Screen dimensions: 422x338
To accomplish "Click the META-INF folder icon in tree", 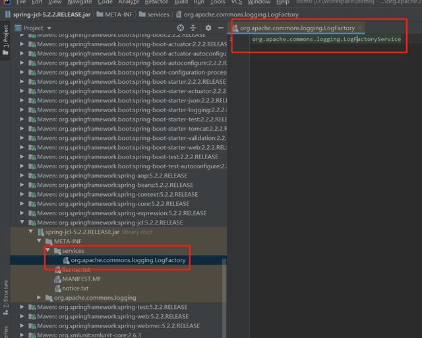I will (x=49, y=242).
